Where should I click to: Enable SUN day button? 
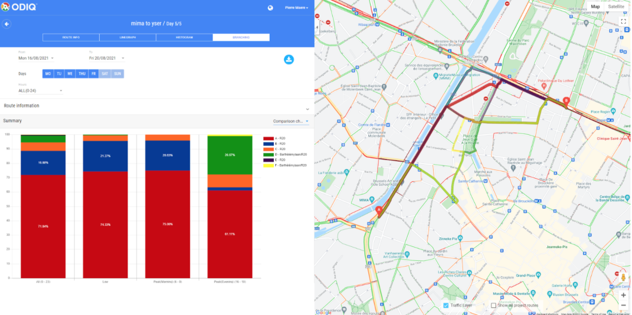click(117, 74)
